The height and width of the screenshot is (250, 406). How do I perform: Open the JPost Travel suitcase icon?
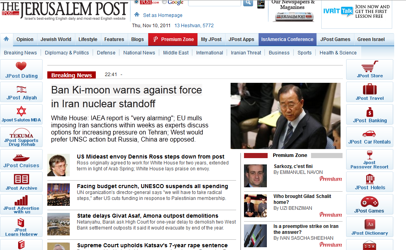370,89
